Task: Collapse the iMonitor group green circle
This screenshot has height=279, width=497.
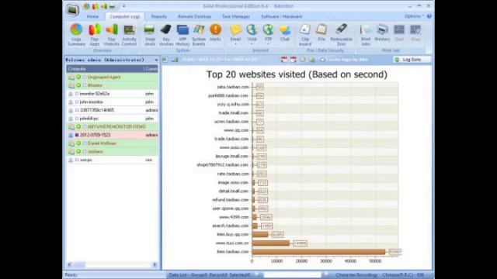Action: pos(78,85)
